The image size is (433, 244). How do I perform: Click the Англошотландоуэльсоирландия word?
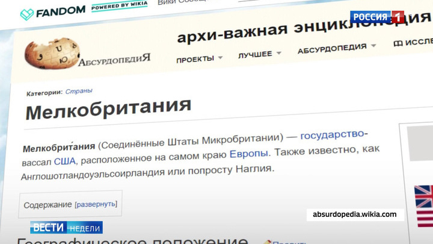pyautogui.click(x=93, y=174)
